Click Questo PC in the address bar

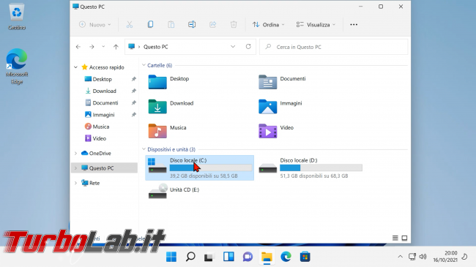156,47
